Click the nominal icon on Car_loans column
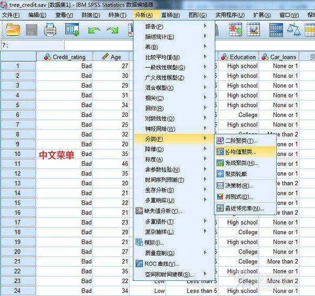 tap(265, 57)
